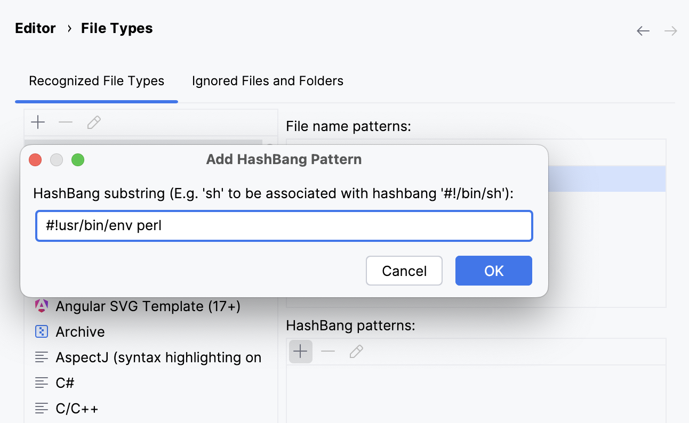Click the Angular SVG Template icon
689x423 pixels.
42,306
